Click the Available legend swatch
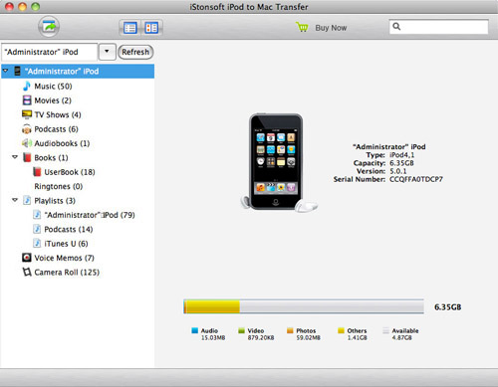Viewport: 498px width, 387px height. [385, 330]
